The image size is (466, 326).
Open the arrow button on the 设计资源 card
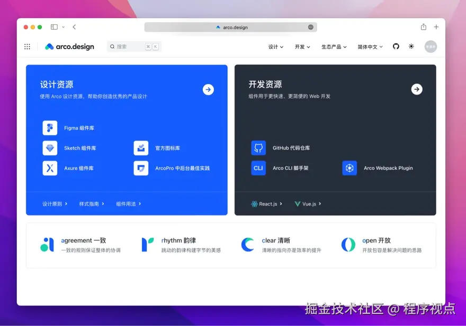208,89
